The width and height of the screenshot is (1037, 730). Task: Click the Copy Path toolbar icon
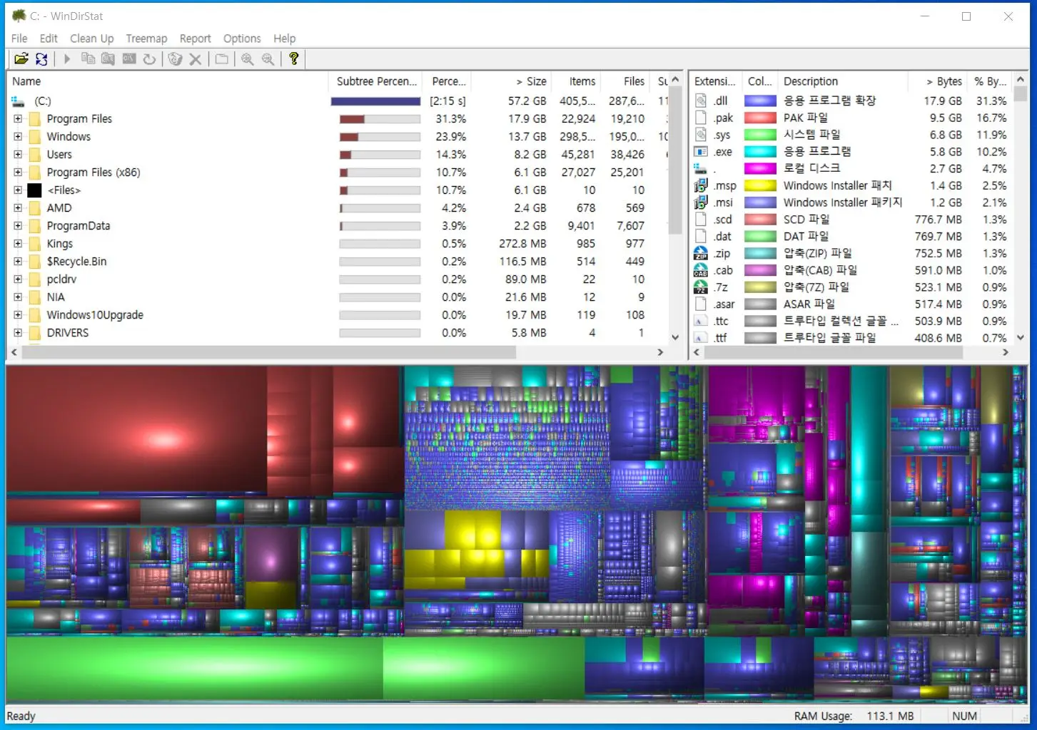(88, 59)
